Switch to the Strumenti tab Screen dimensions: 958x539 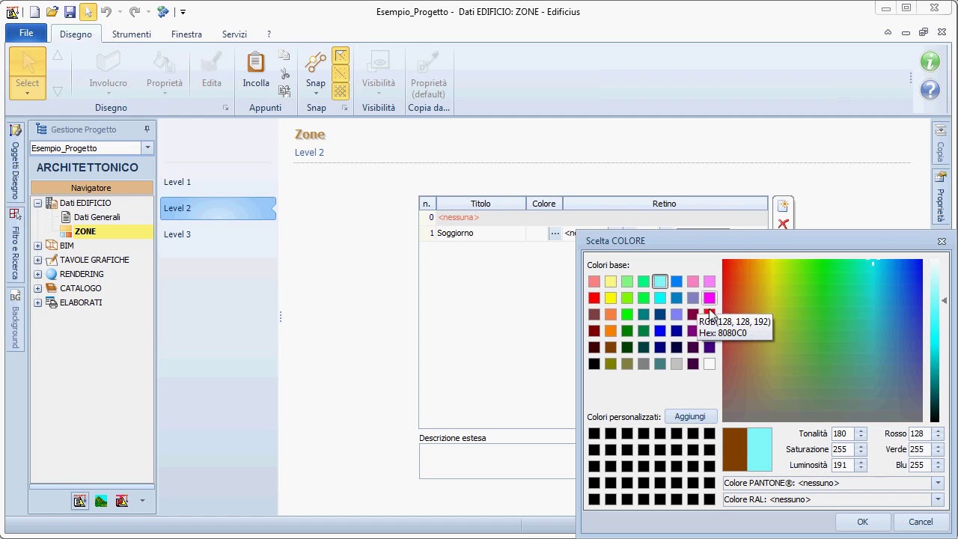pyautogui.click(x=132, y=34)
